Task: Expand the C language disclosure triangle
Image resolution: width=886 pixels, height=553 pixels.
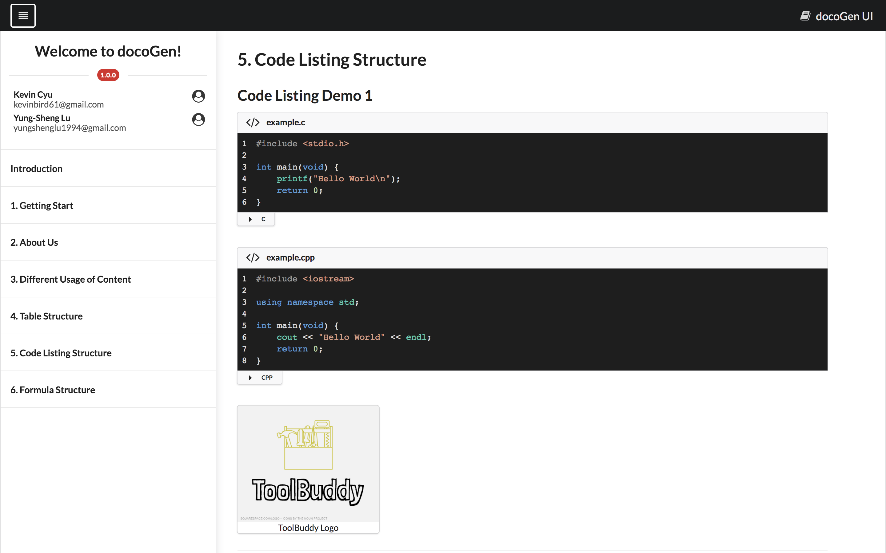Action: tap(250, 219)
